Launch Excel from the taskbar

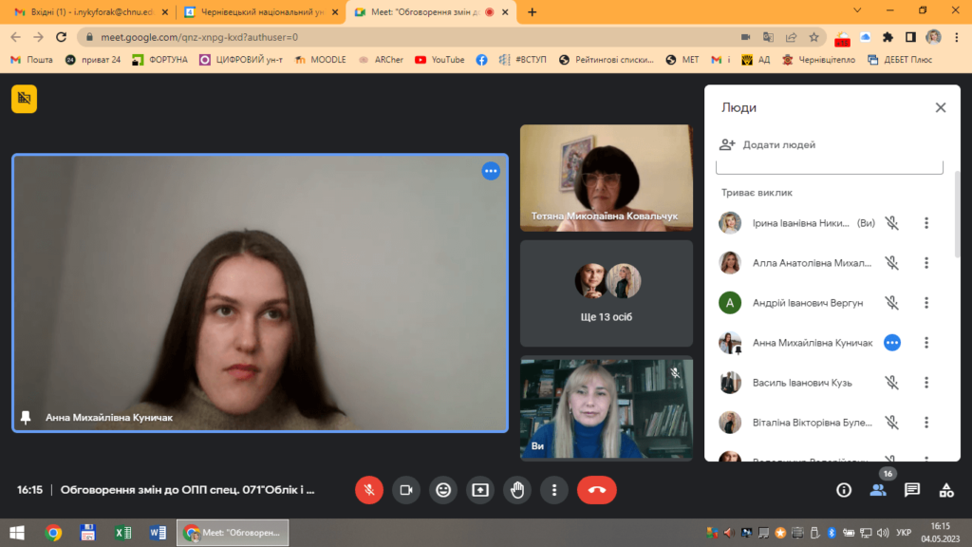122,533
